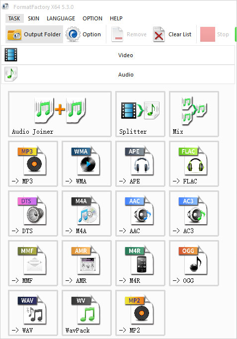Screen dimensions: 237x339
Task: Open the LANGUAGE menu
Action: click(x=61, y=18)
